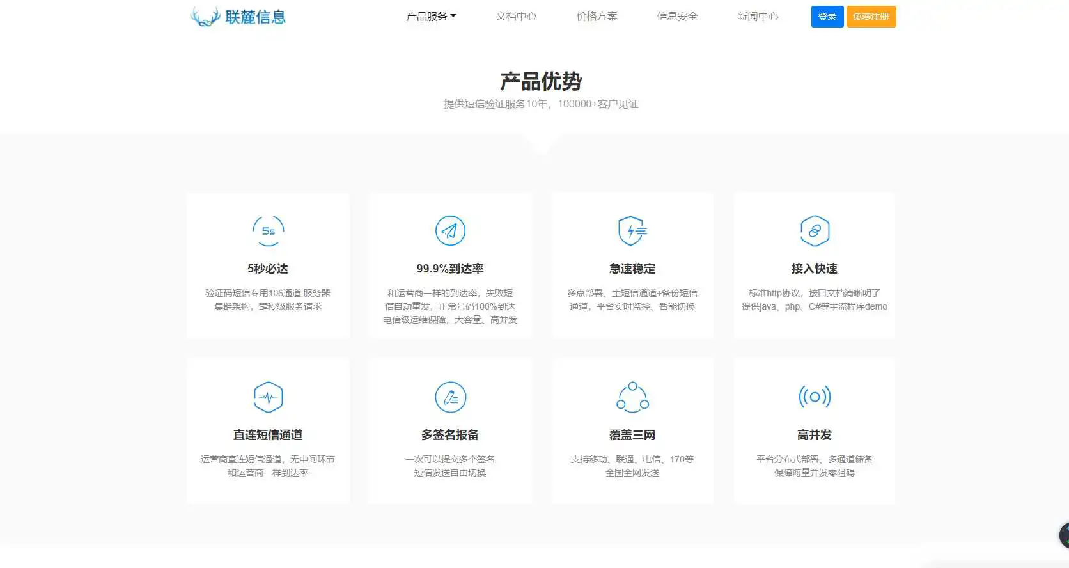Image resolution: width=1069 pixels, height=568 pixels.
Task: Click the 5s timer icon
Action: (268, 231)
